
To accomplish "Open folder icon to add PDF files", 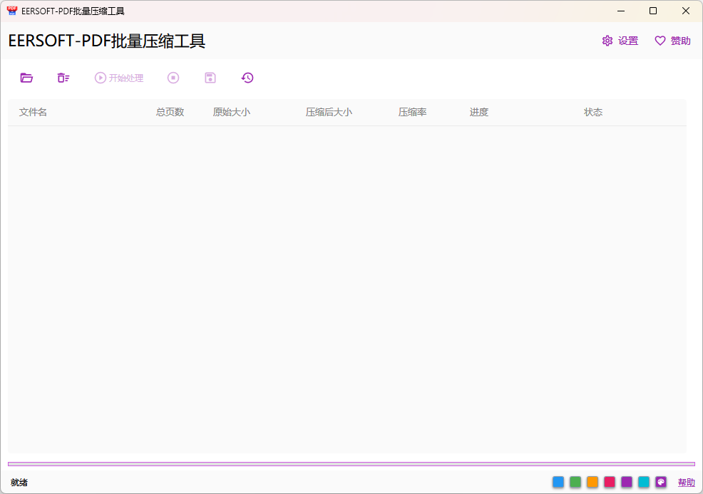I will (26, 78).
